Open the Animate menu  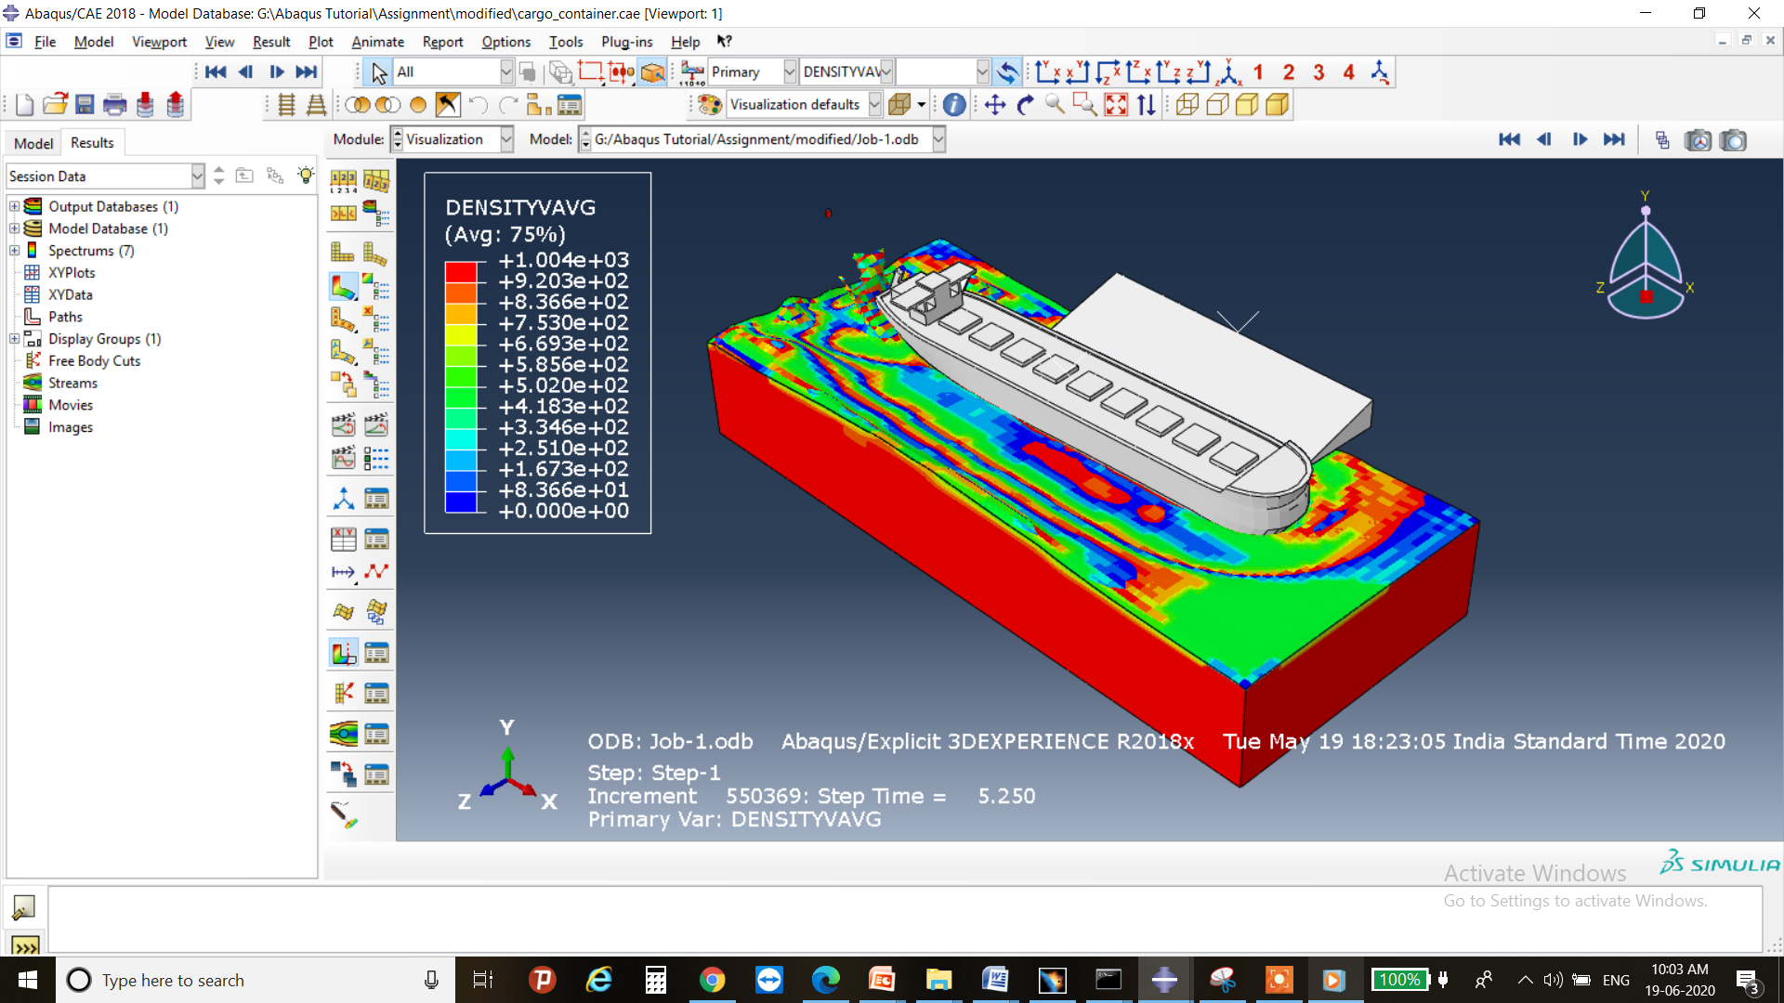(377, 42)
